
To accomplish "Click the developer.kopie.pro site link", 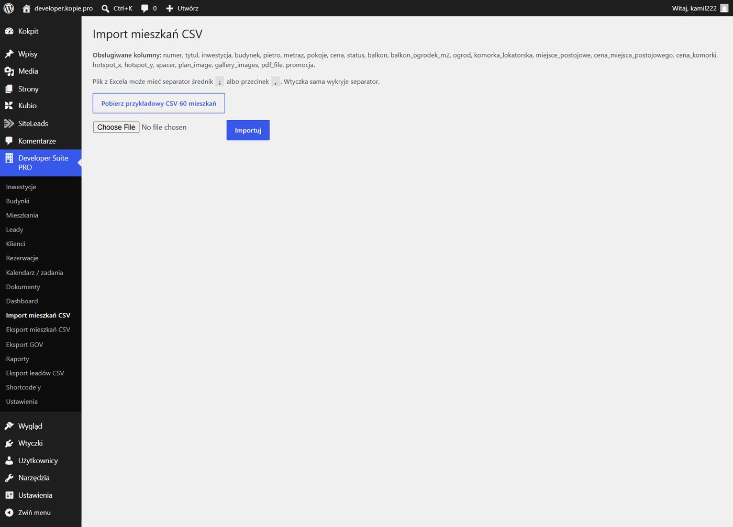I will tap(63, 8).
